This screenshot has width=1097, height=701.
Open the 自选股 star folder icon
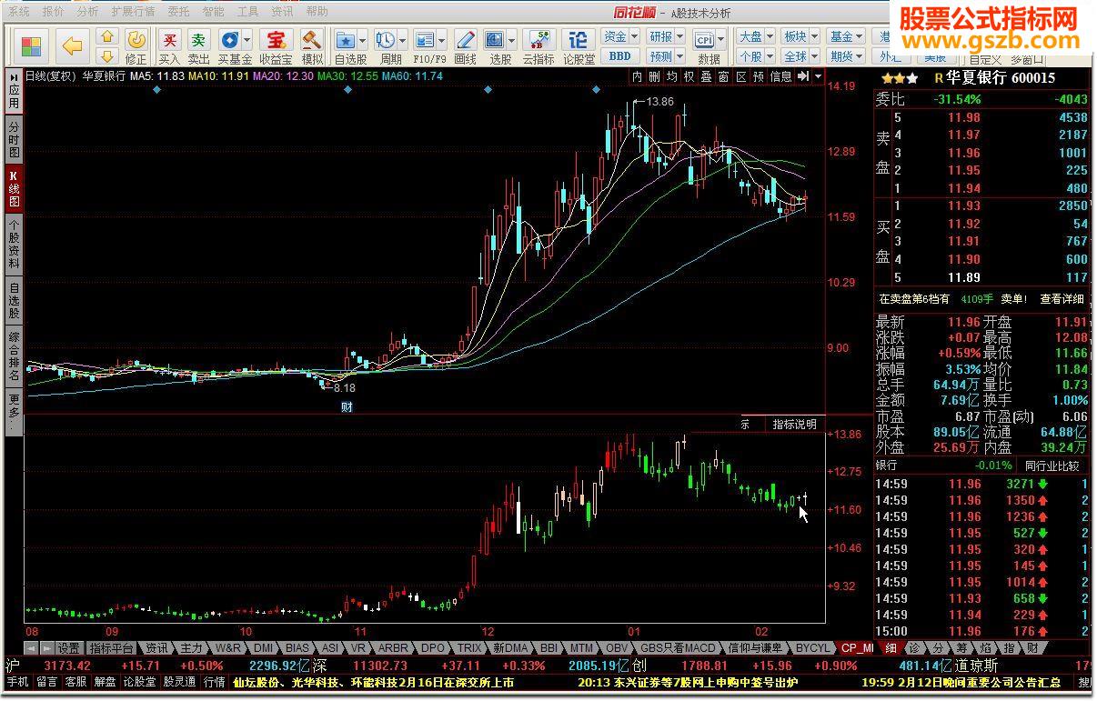[345, 40]
